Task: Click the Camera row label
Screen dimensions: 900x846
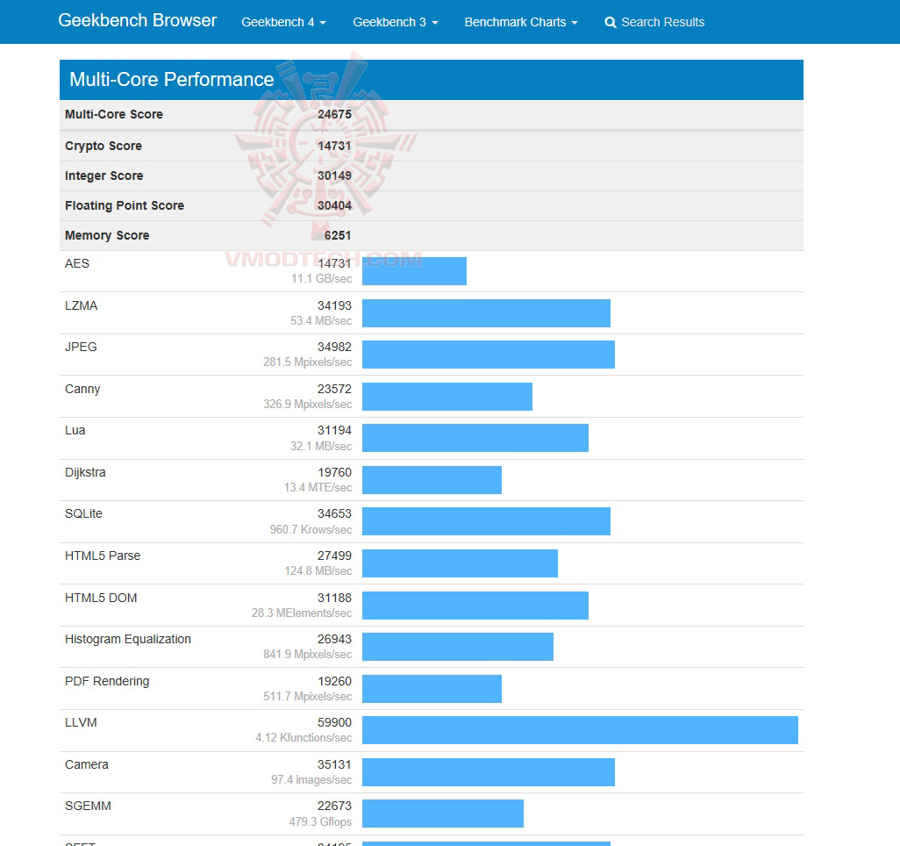Action: [86, 764]
